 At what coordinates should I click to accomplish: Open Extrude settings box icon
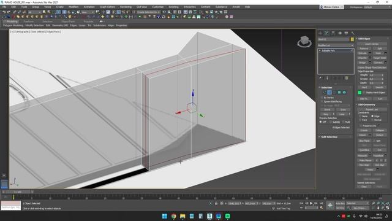click(x=370, y=53)
